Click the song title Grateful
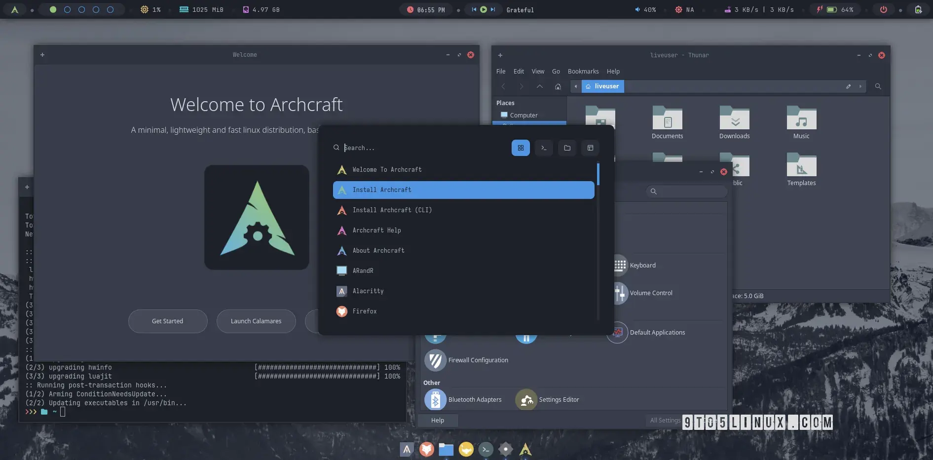The height and width of the screenshot is (460, 933). [x=520, y=10]
